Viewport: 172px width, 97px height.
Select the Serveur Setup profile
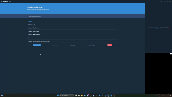point(73,38)
